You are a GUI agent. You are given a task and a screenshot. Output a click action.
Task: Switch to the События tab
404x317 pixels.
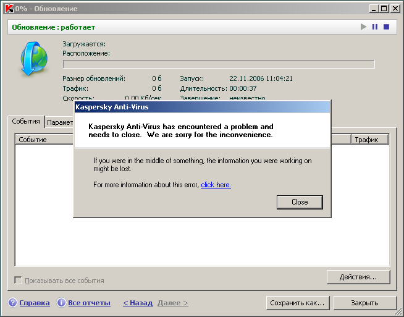[x=26, y=121]
